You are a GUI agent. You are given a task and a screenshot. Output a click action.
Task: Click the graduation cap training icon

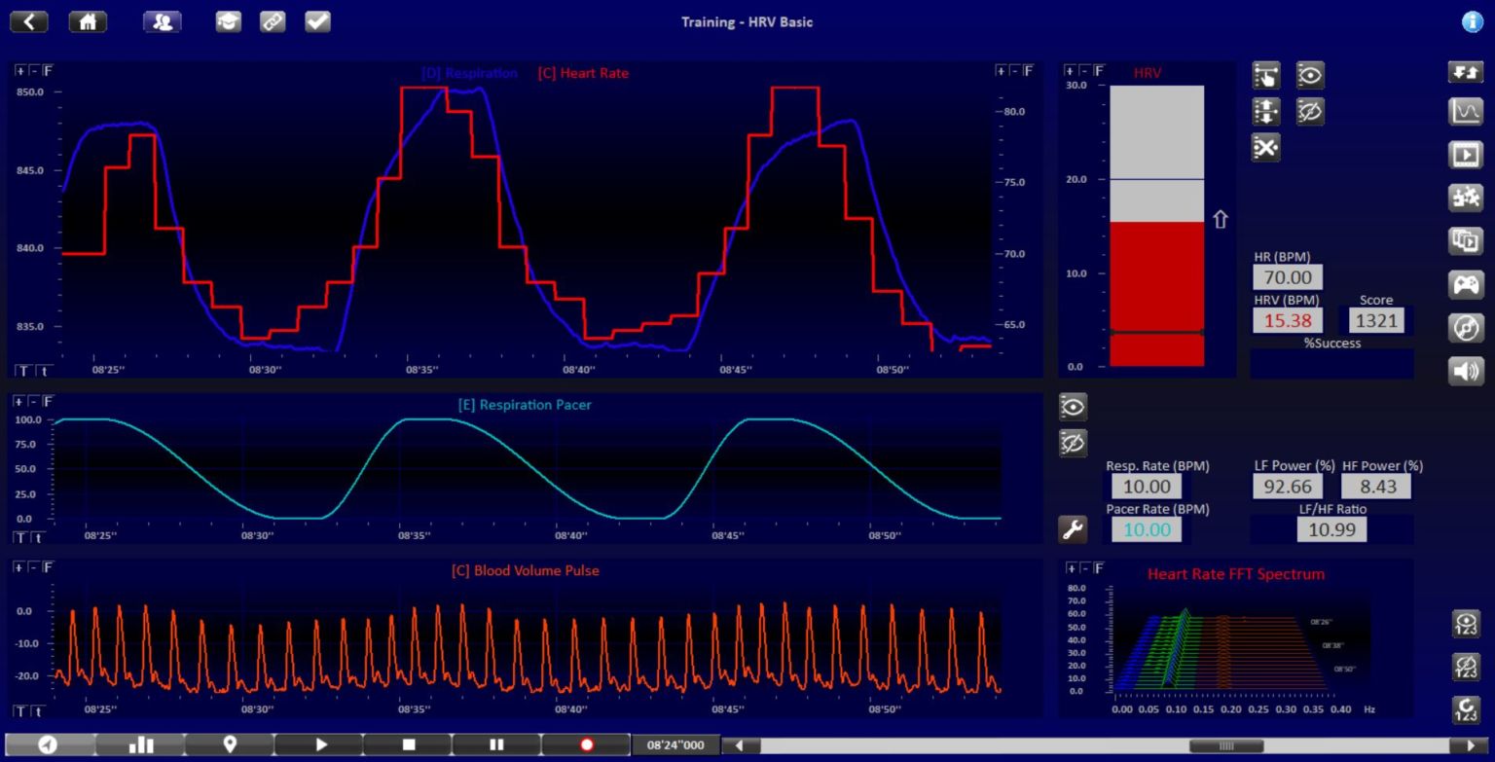click(228, 21)
